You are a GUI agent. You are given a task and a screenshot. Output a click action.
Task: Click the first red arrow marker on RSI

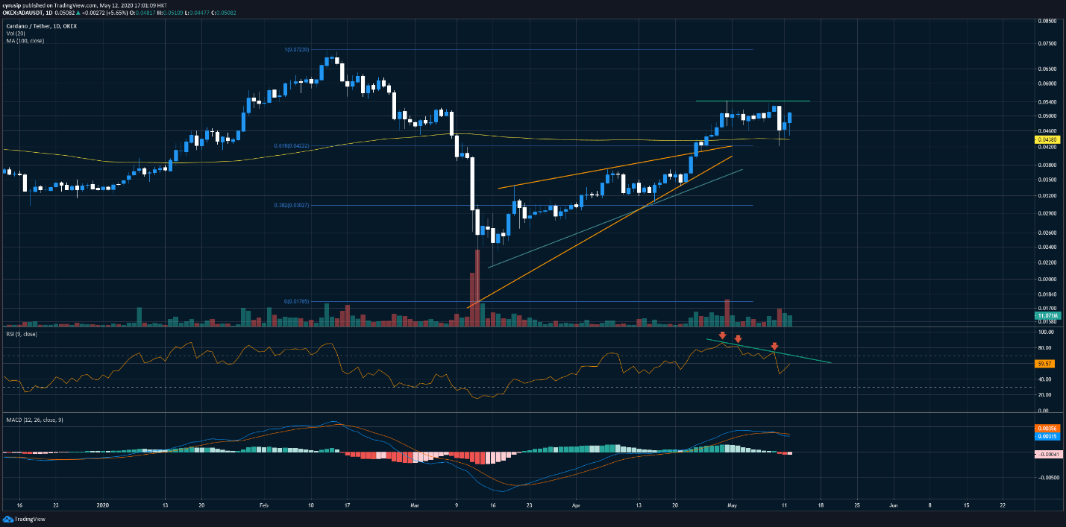point(722,336)
